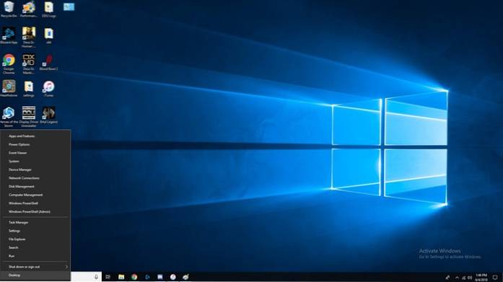Launch Windows PowerShell (Admin) entry

coord(35,211)
